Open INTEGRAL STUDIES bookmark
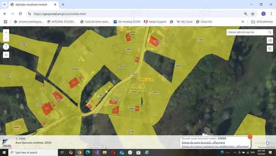Viewport: 276px width, 156px height. coord(61,22)
